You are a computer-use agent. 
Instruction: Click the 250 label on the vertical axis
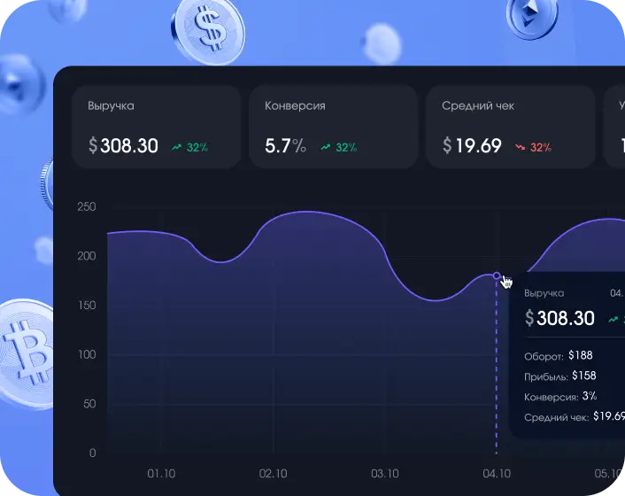click(x=87, y=207)
